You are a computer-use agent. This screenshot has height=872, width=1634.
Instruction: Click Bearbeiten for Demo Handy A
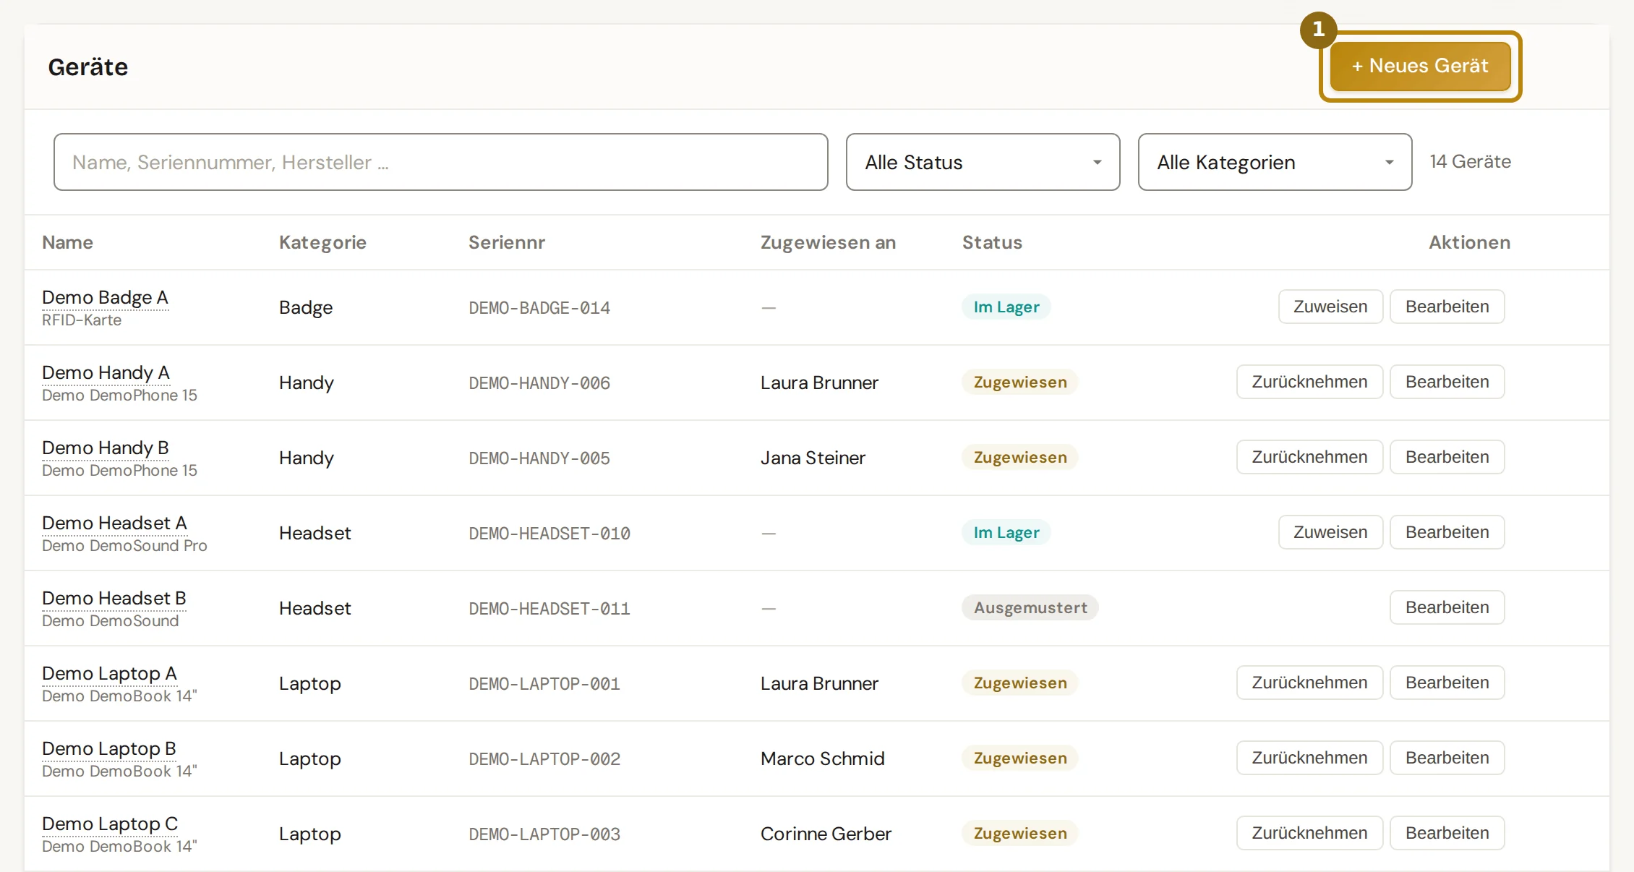[x=1447, y=382]
